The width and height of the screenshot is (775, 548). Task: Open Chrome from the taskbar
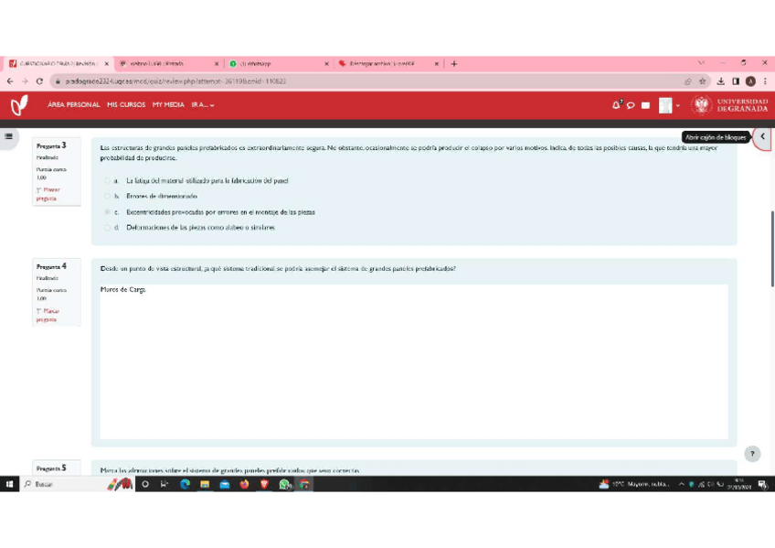click(304, 484)
